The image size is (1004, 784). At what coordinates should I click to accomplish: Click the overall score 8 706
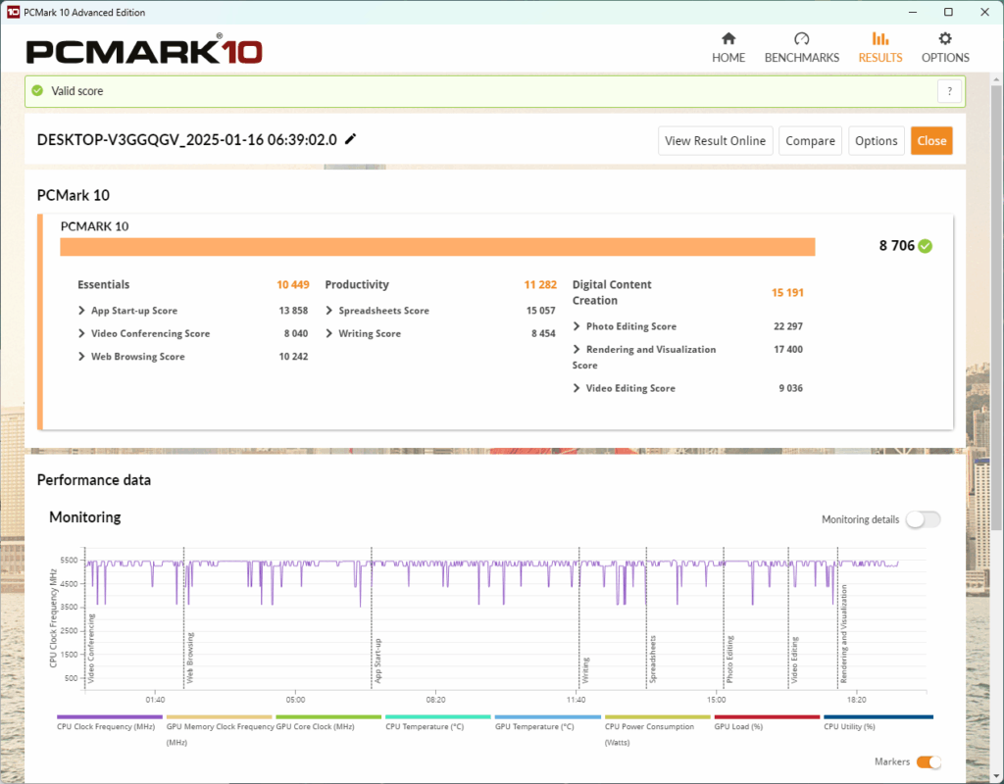coord(896,246)
